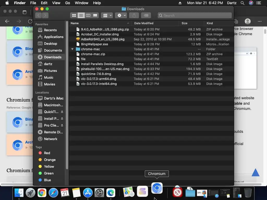Open the Edit menu

pyautogui.click(x=44, y=3)
